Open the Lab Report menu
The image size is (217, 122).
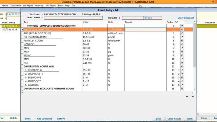coord(28,5)
